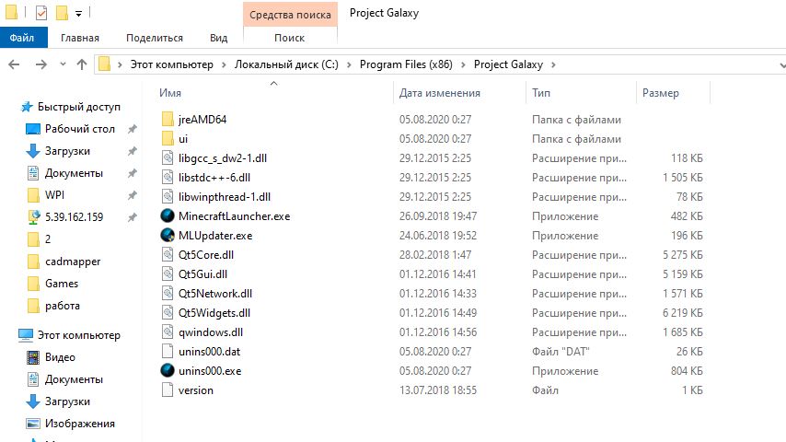
Task: Click the Properties checkmark quick access icon
Action: (x=41, y=13)
